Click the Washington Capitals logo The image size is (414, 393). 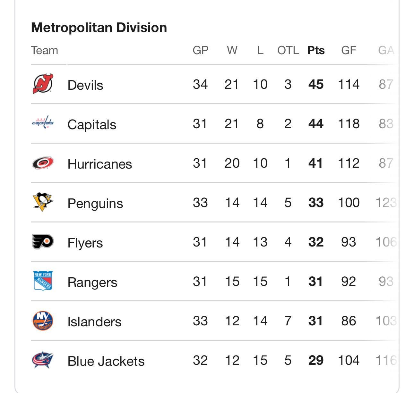pyautogui.click(x=43, y=123)
